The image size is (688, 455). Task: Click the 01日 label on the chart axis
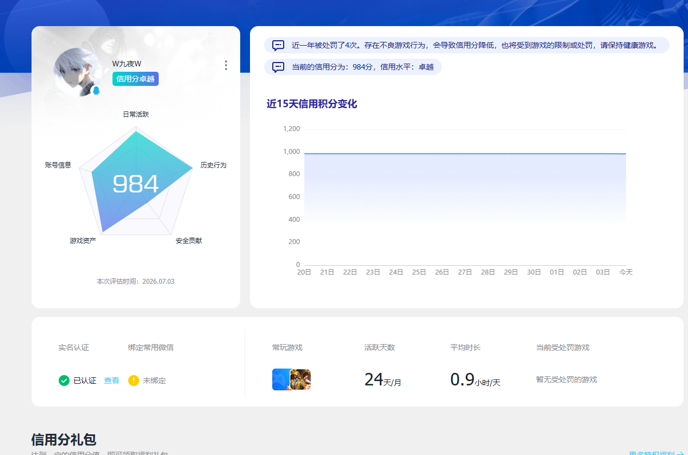pos(557,272)
